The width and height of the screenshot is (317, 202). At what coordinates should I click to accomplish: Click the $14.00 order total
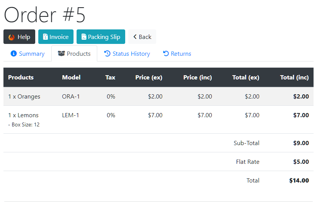[x=299, y=181]
